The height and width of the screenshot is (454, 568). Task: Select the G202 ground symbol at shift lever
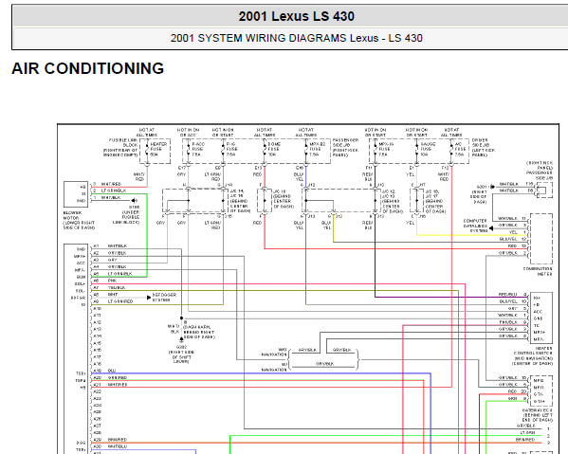click(x=182, y=339)
